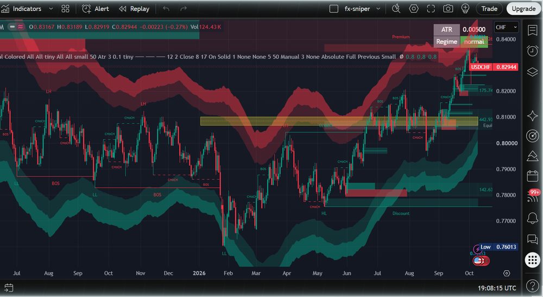
Task: Click the yellow horizontal zone rectangle
Action: (339, 121)
